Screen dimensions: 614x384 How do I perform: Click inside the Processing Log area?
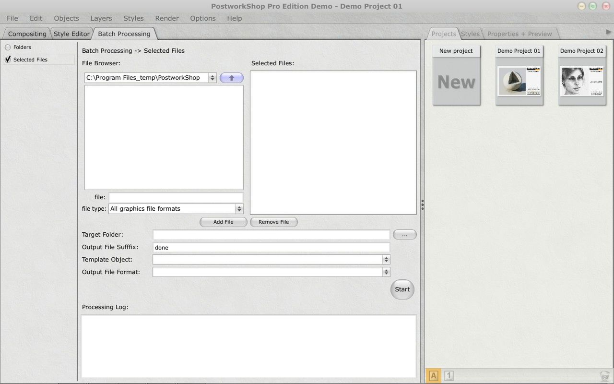click(248, 346)
